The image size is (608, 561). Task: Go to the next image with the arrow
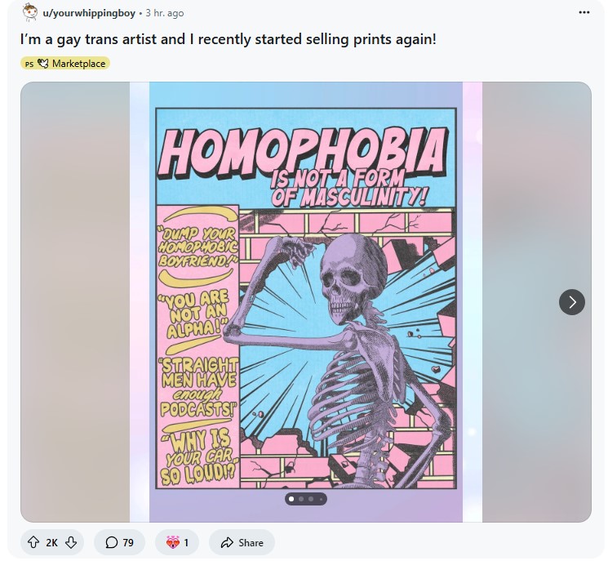(571, 302)
